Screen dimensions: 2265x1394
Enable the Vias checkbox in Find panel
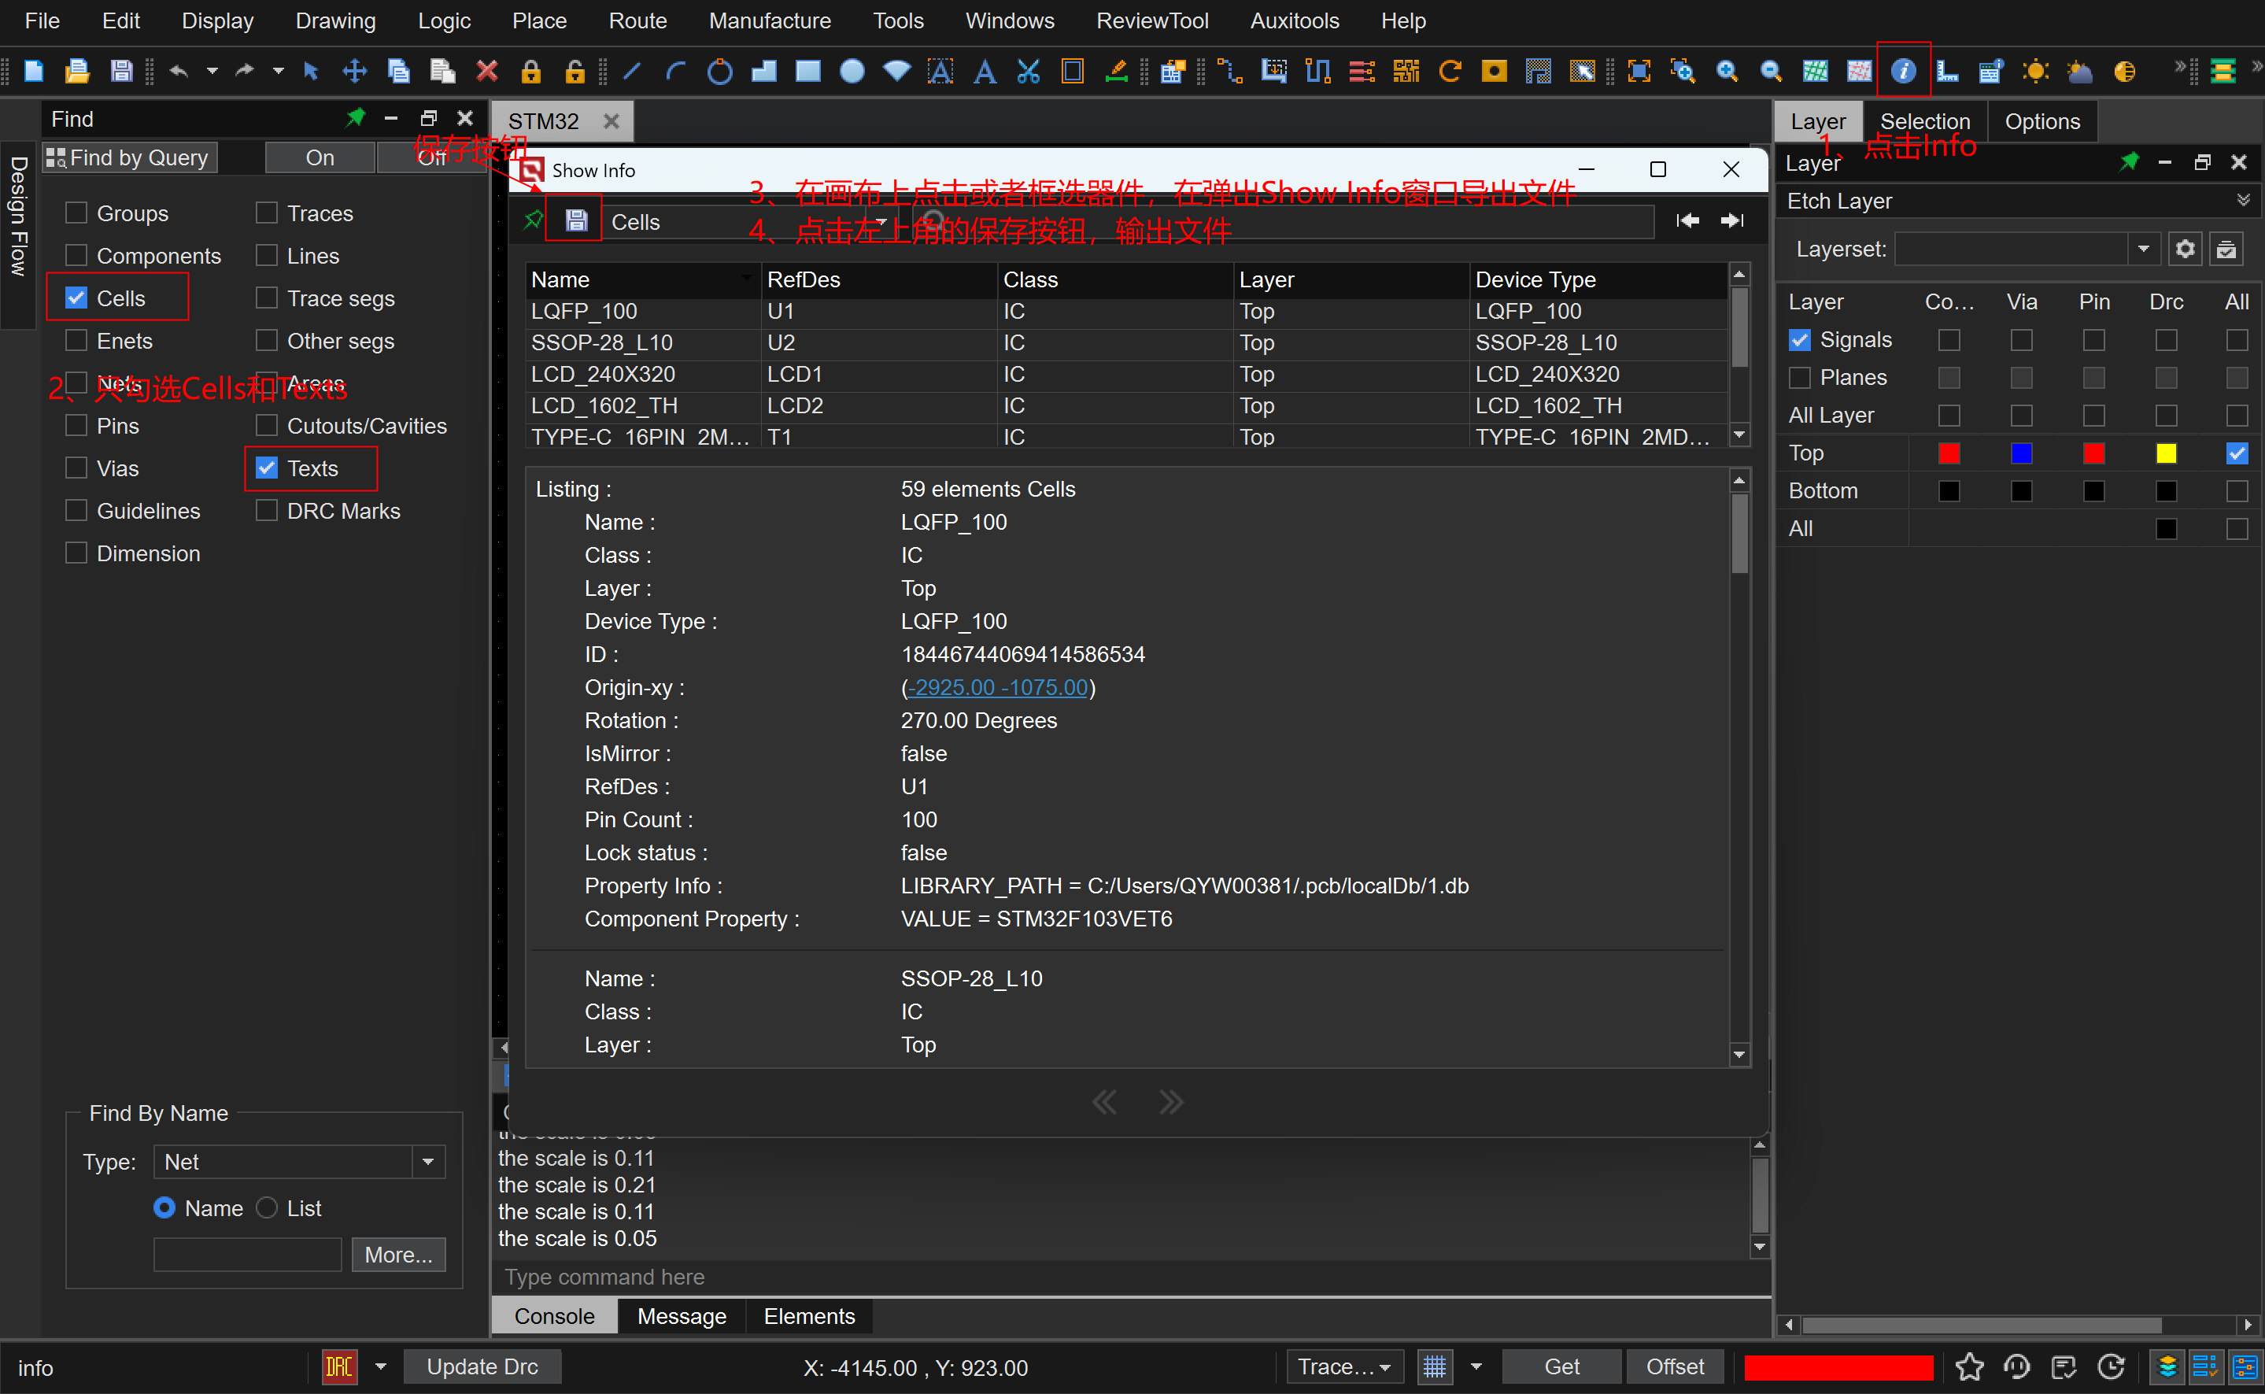click(x=76, y=468)
